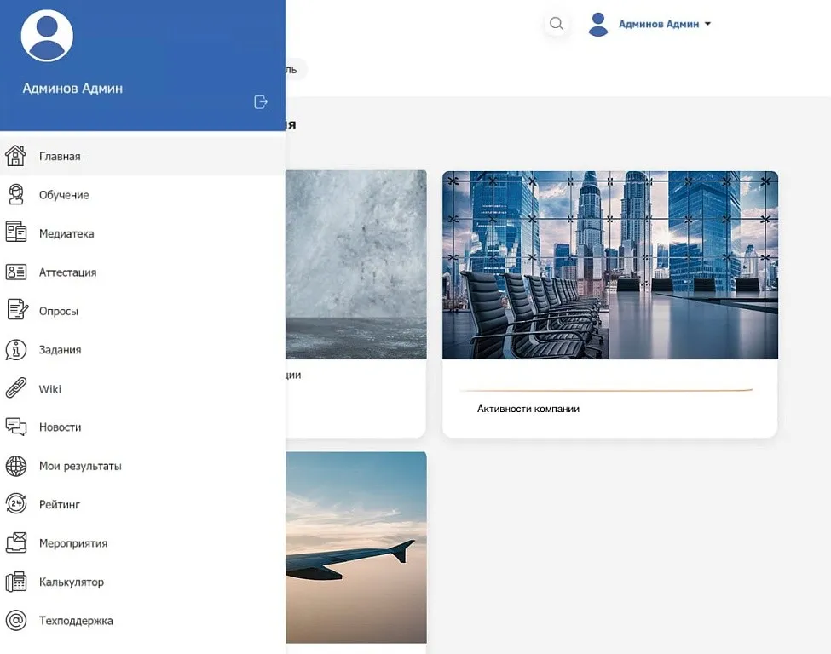Screen dimensions: 831x654
Task: Click the ID card icon for Аттестация
Action: point(15,272)
